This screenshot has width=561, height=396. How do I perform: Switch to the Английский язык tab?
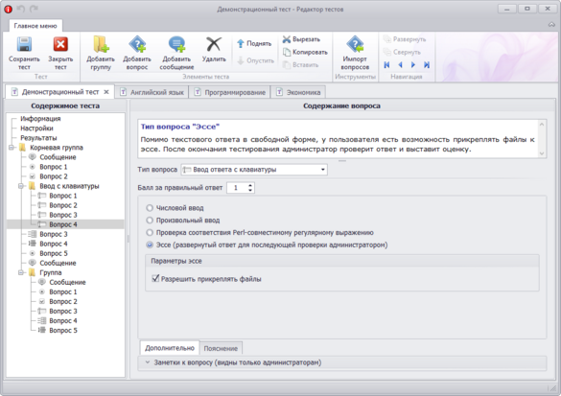click(x=152, y=92)
